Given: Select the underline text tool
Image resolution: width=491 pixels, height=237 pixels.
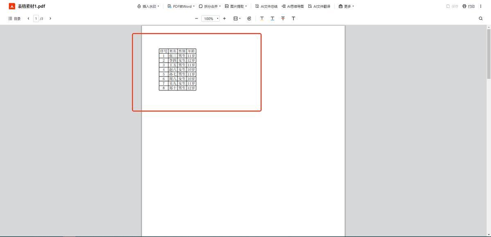Looking at the screenshot, I should (x=273, y=18).
